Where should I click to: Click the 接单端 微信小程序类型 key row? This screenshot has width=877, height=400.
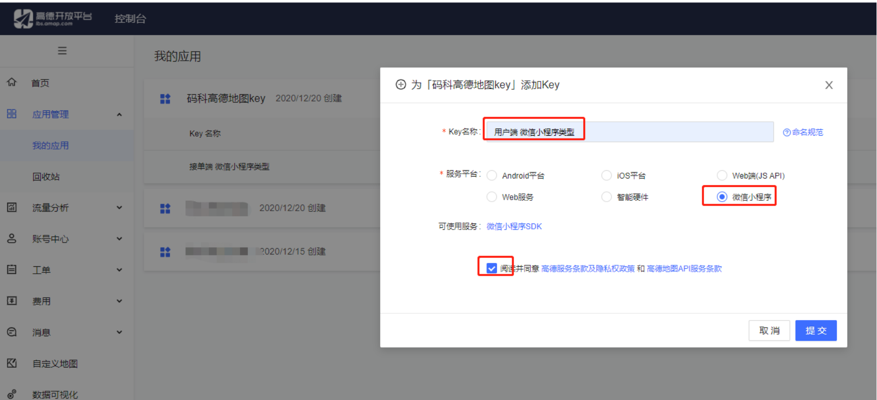tap(229, 167)
